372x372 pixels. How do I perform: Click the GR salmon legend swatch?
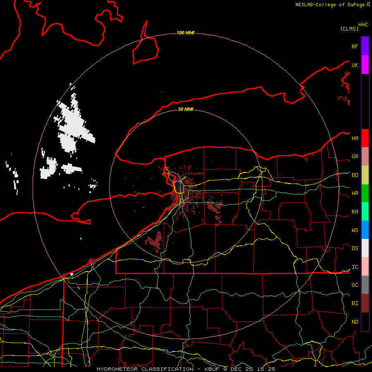pyautogui.click(x=365, y=157)
